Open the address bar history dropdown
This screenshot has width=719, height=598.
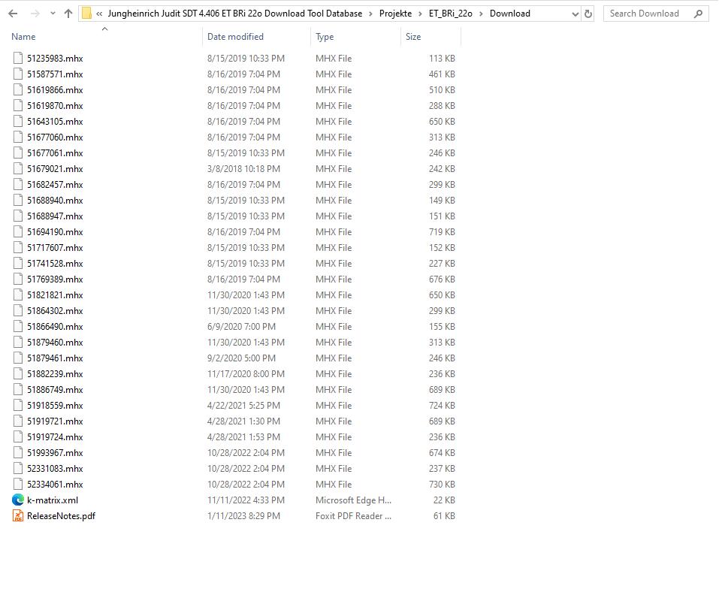click(575, 14)
